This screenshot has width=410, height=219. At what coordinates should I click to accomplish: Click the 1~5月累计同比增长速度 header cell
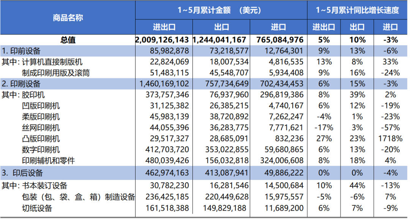tap(357, 10)
